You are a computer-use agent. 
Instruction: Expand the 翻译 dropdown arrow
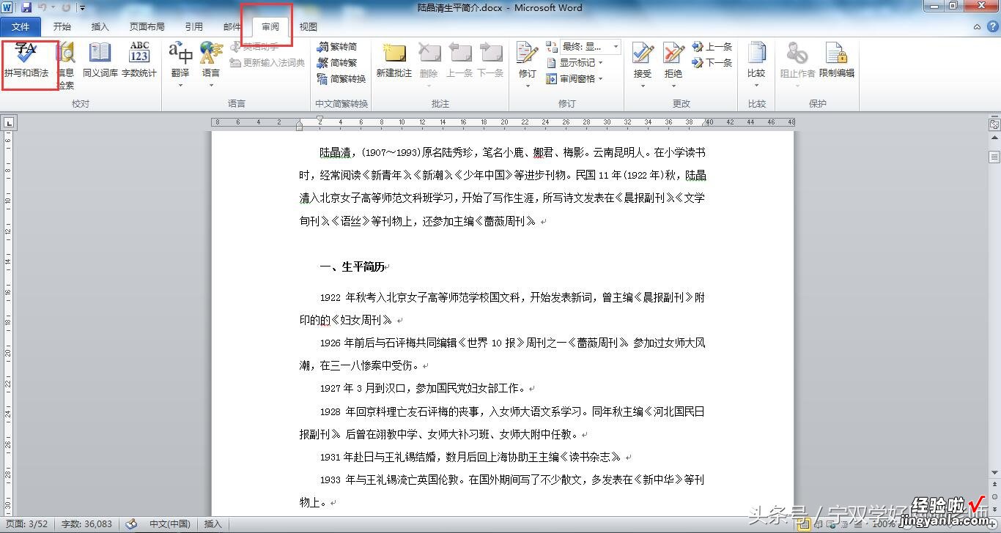pyautogui.click(x=180, y=85)
